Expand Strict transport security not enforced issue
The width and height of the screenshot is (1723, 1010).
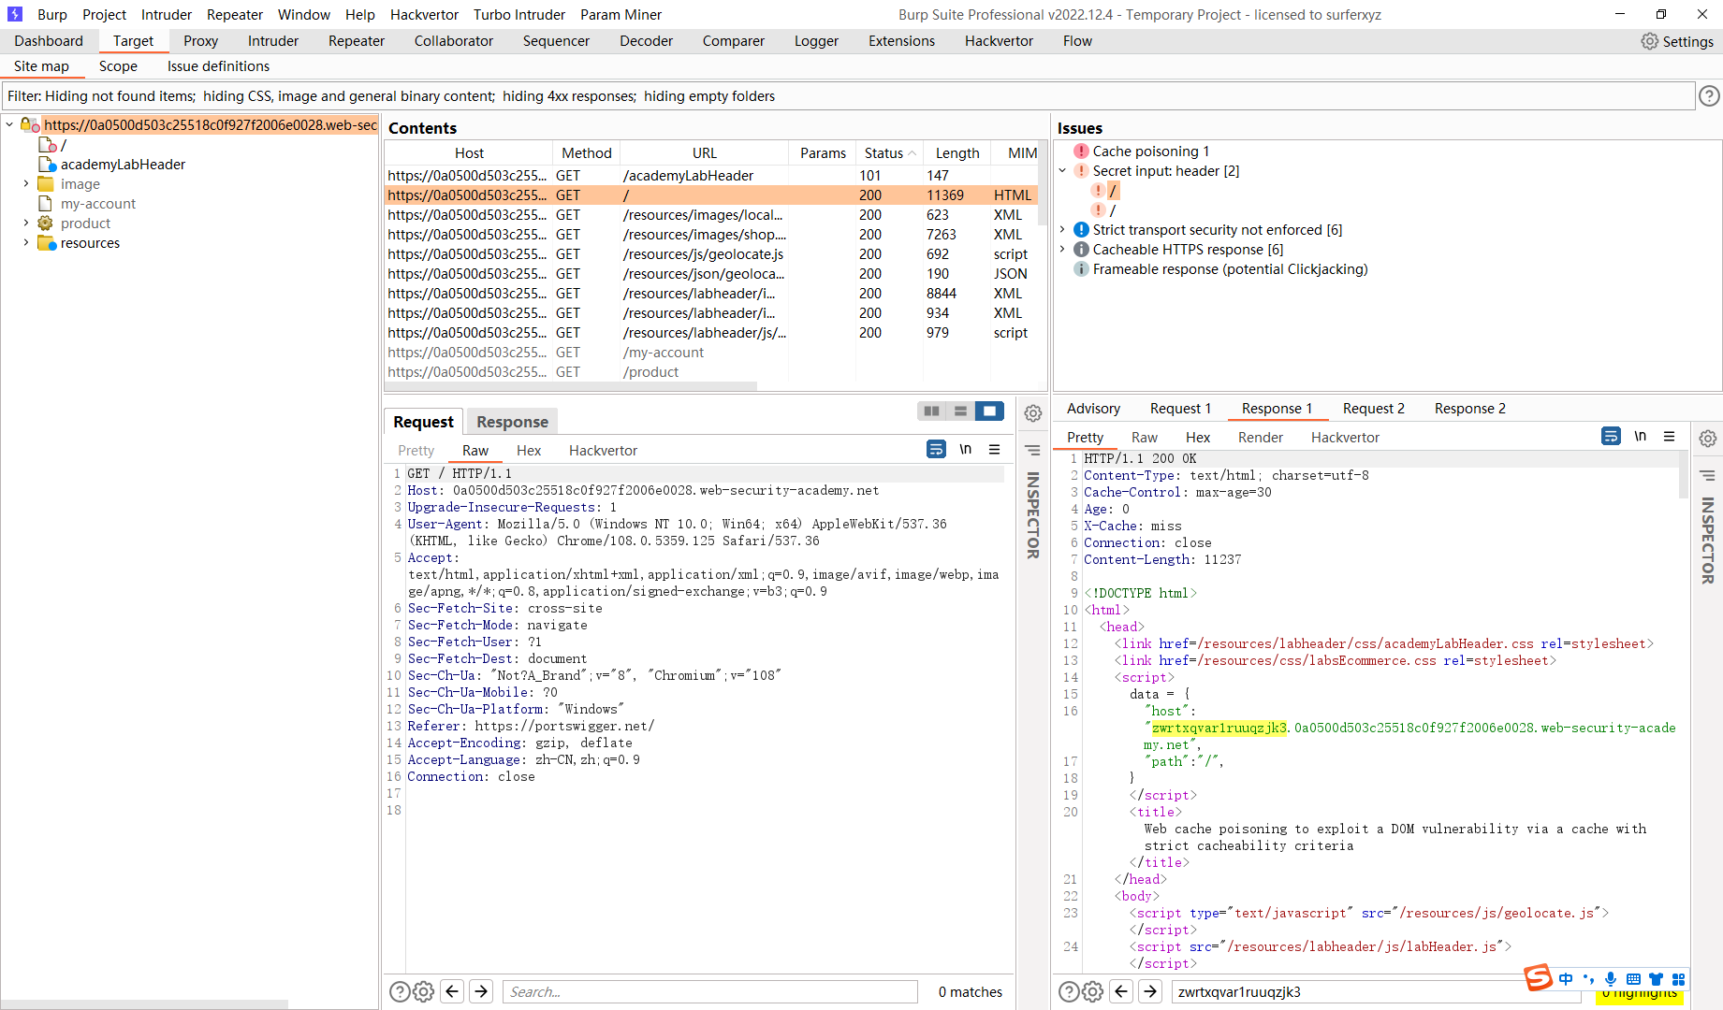click(1063, 229)
